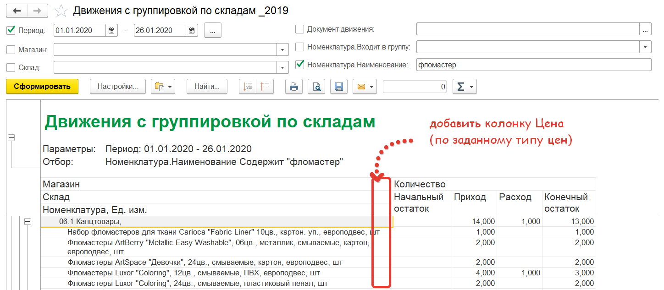Click the print report icon
The image size is (664, 290).
click(294, 87)
